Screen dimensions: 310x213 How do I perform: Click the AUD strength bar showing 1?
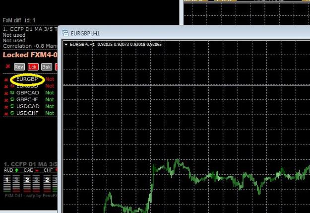pos(7,184)
